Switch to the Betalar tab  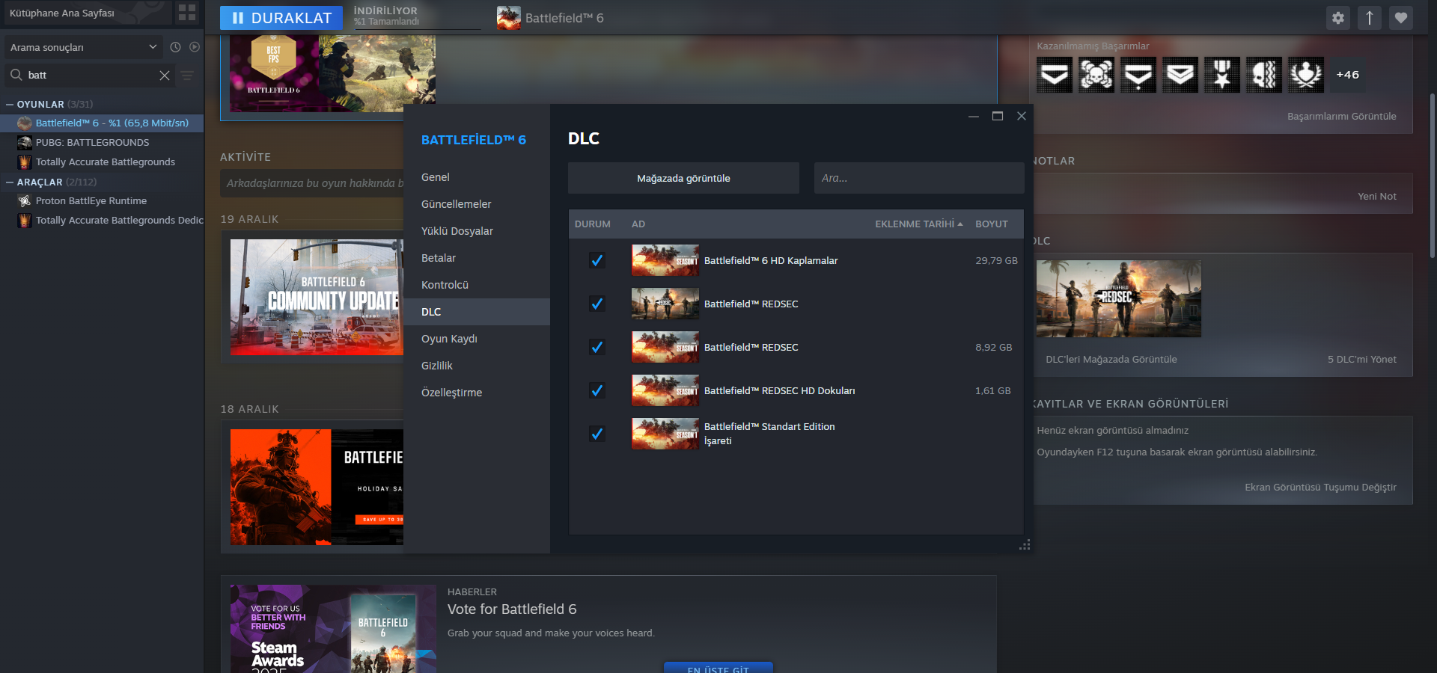477,258
